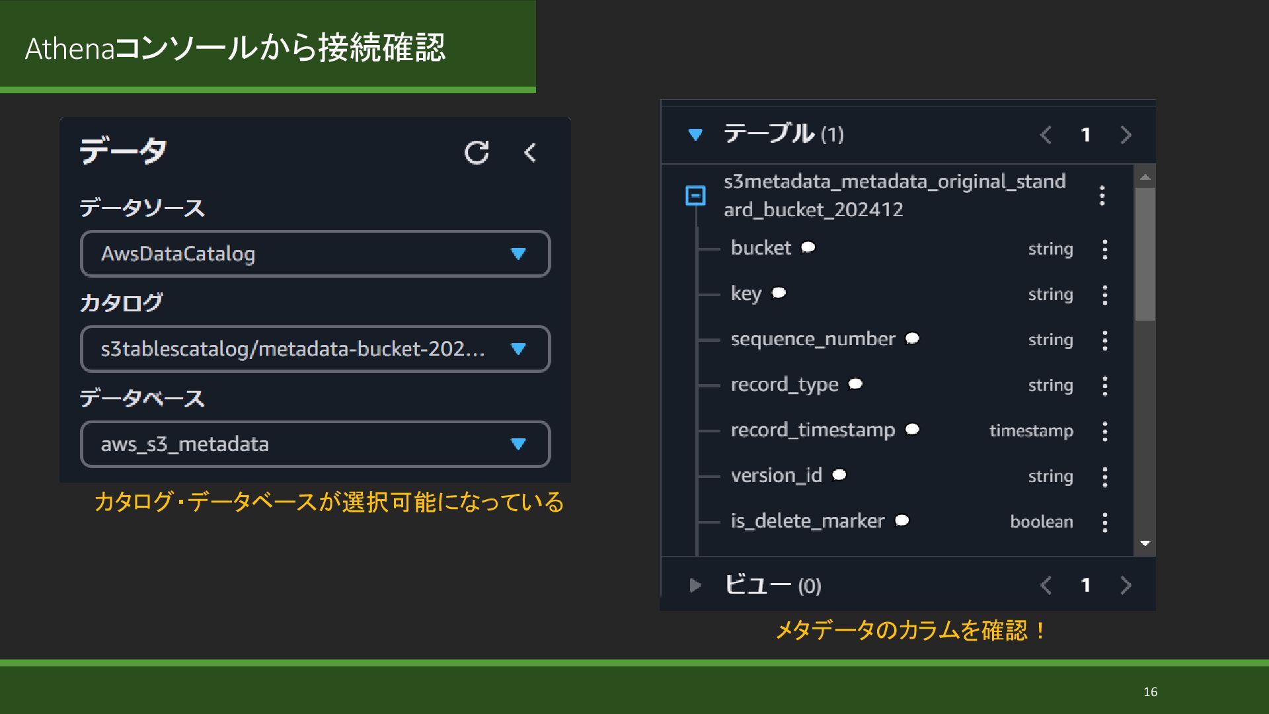Image resolution: width=1269 pixels, height=714 pixels.
Task: Collapse the テーブル section triangle
Action: tap(695, 135)
